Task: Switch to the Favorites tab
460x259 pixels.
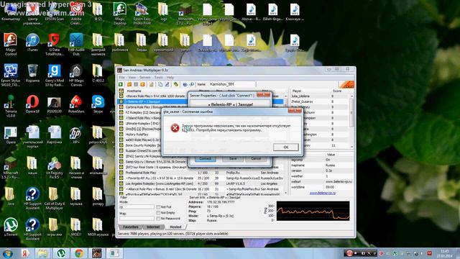Action: [131, 227]
